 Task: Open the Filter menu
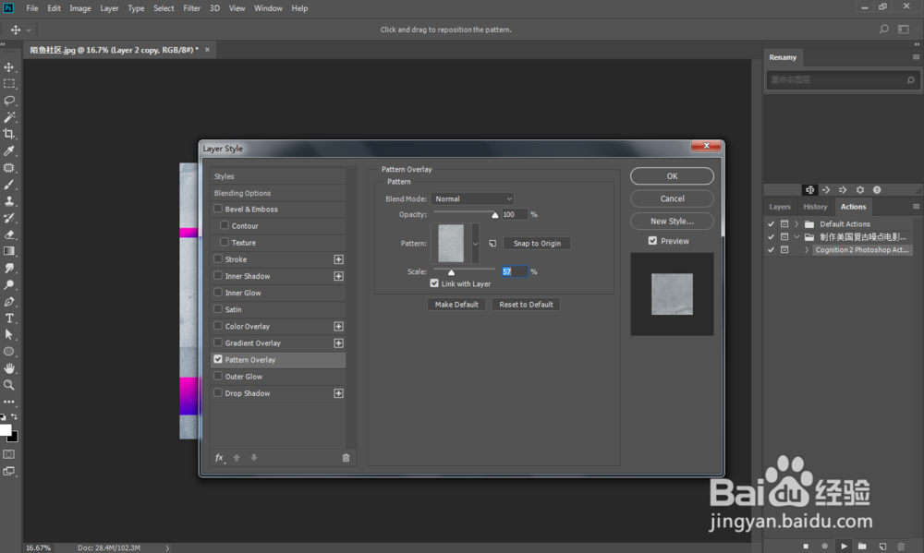pyautogui.click(x=191, y=8)
